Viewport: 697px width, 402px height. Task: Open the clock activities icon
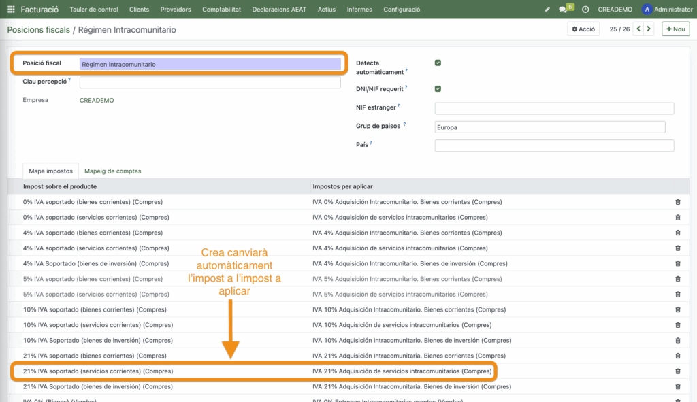[585, 10]
